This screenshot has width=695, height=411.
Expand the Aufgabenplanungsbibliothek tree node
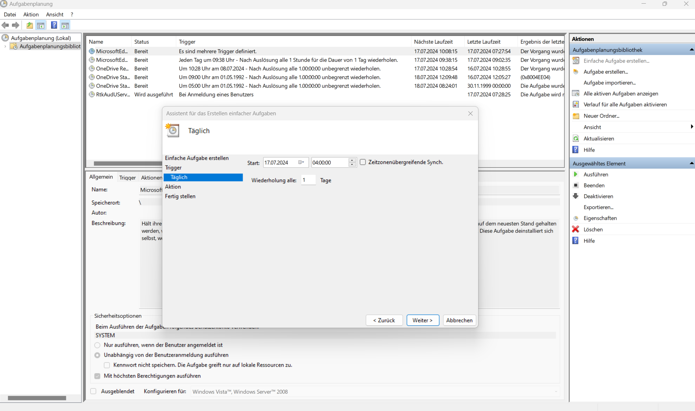click(5, 47)
